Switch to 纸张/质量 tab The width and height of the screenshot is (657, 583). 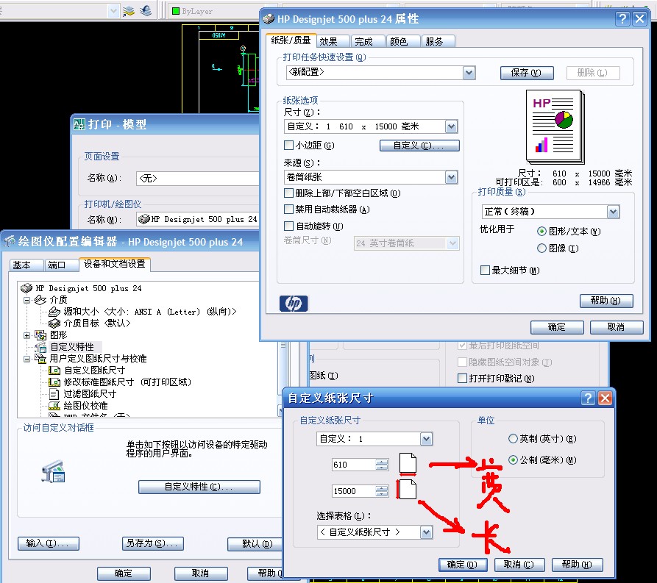[291, 40]
